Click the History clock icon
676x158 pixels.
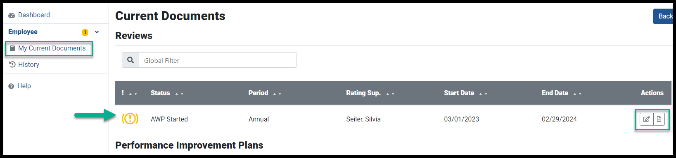click(x=12, y=64)
